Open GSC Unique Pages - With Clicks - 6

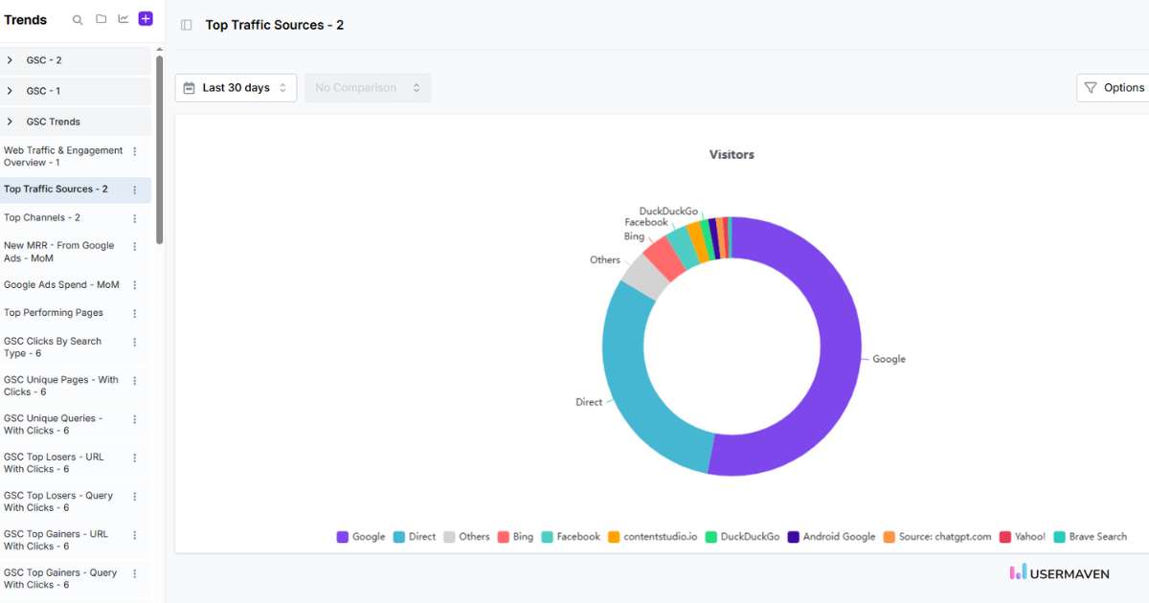[61, 386]
